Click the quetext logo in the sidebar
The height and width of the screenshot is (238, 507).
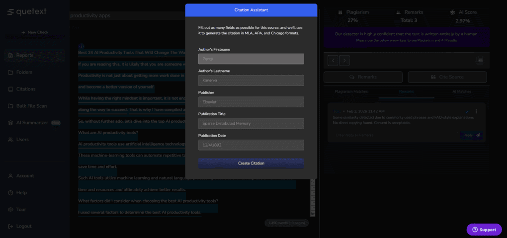coord(27,11)
